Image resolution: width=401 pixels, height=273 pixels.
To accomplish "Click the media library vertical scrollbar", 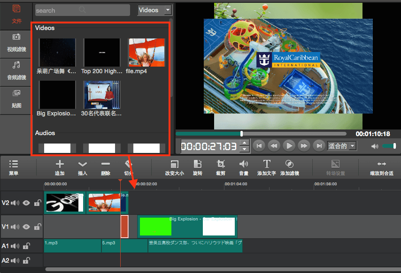I will pyautogui.click(x=171, y=57).
